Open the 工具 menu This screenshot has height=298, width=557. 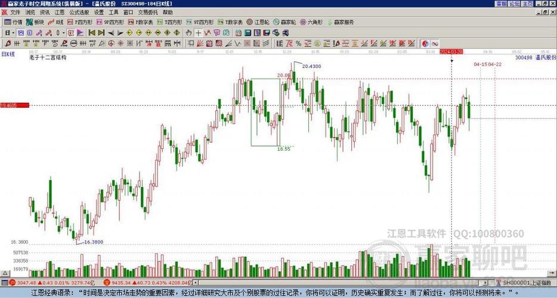pos(114,13)
